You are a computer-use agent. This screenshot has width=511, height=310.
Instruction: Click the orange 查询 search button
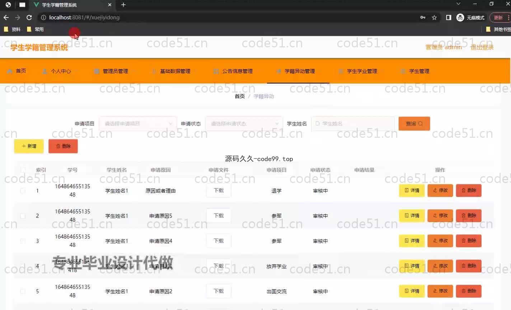point(414,123)
